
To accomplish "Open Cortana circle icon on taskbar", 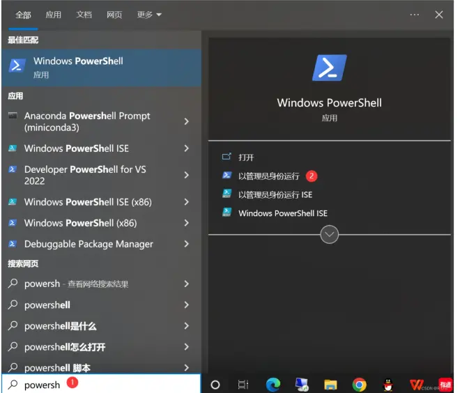I will click(215, 385).
